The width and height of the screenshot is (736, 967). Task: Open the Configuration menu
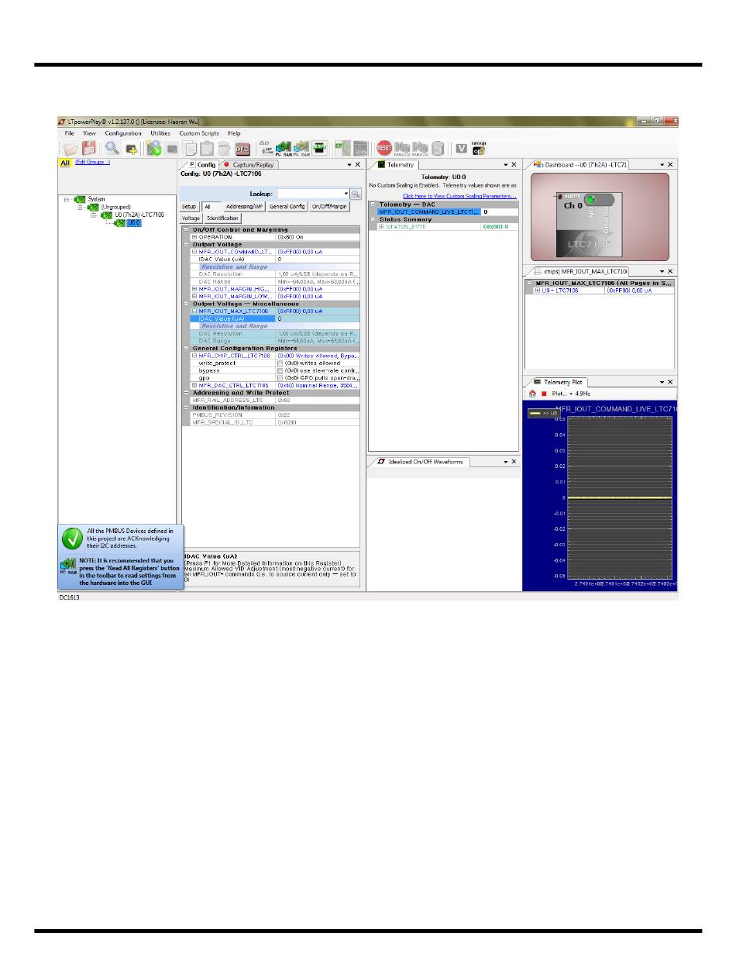[123, 133]
